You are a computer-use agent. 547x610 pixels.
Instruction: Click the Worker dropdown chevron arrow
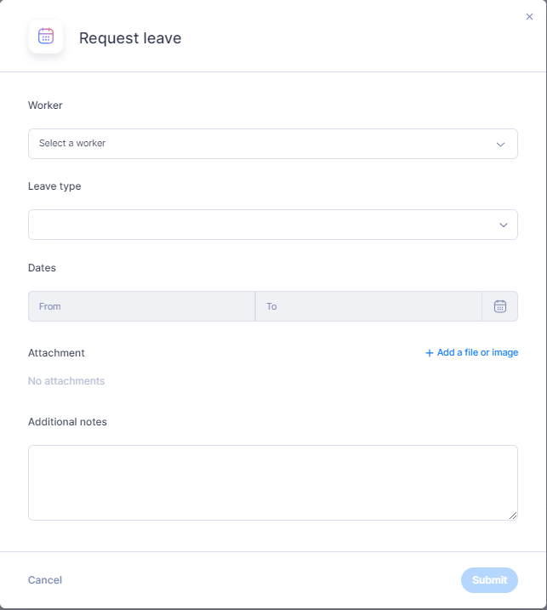(x=500, y=145)
